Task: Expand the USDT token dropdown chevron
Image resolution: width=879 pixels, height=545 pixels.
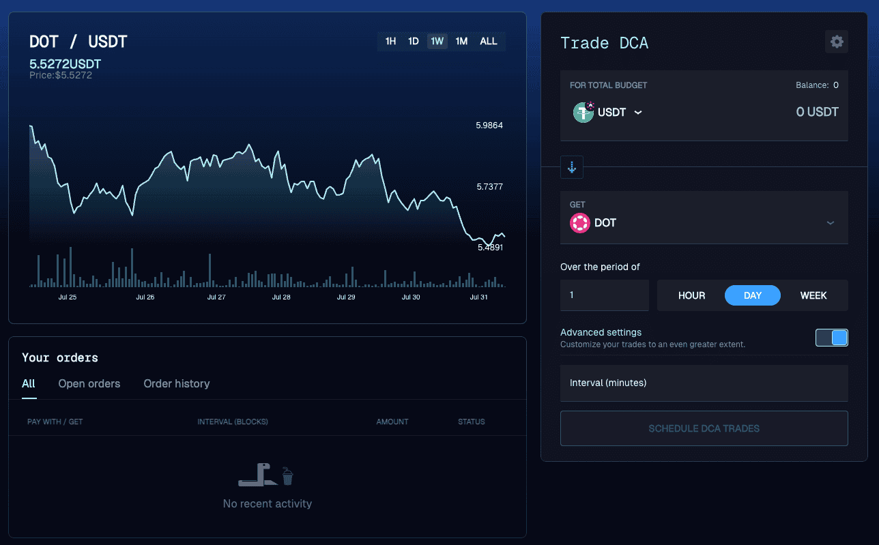Action: pos(638,113)
